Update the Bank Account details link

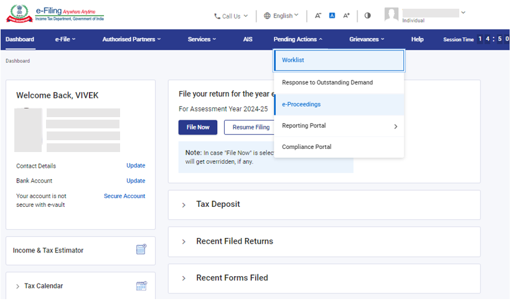click(x=136, y=181)
